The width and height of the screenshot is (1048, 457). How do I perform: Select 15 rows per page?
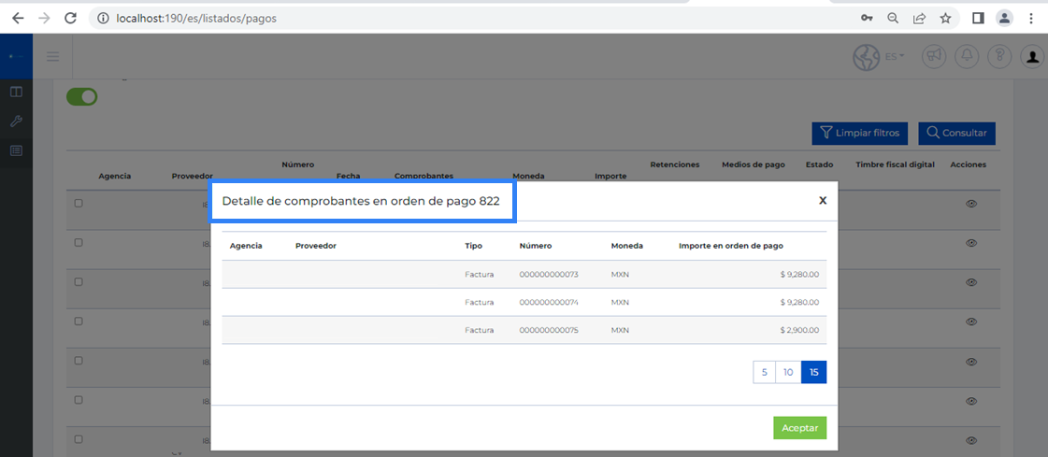point(813,372)
